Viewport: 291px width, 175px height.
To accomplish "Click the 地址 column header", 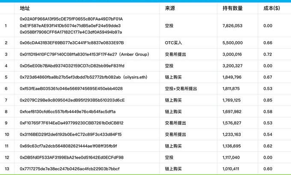I will click(x=25, y=8).
